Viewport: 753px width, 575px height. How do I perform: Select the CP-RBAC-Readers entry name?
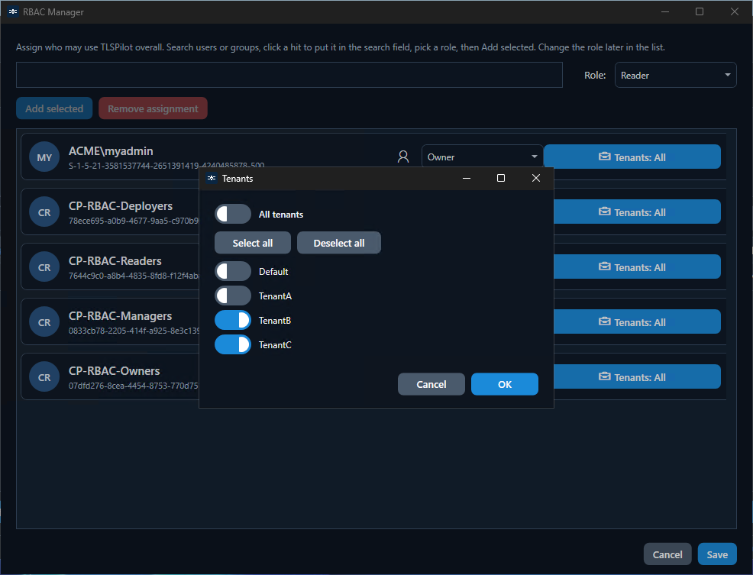115,261
